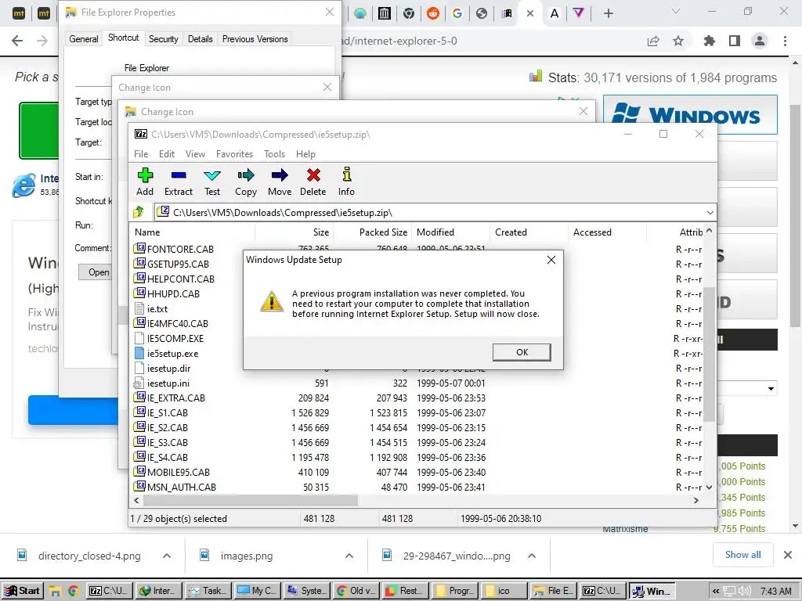The image size is (802, 601).
Task: Select ie5setup.exe in the file list
Action: point(172,353)
